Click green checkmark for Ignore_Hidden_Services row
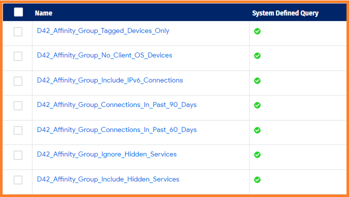Image resolution: width=349 pixels, height=197 pixels. pos(257,154)
